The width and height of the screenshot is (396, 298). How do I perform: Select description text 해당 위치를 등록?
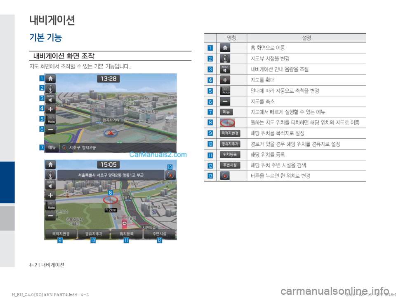(267, 154)
